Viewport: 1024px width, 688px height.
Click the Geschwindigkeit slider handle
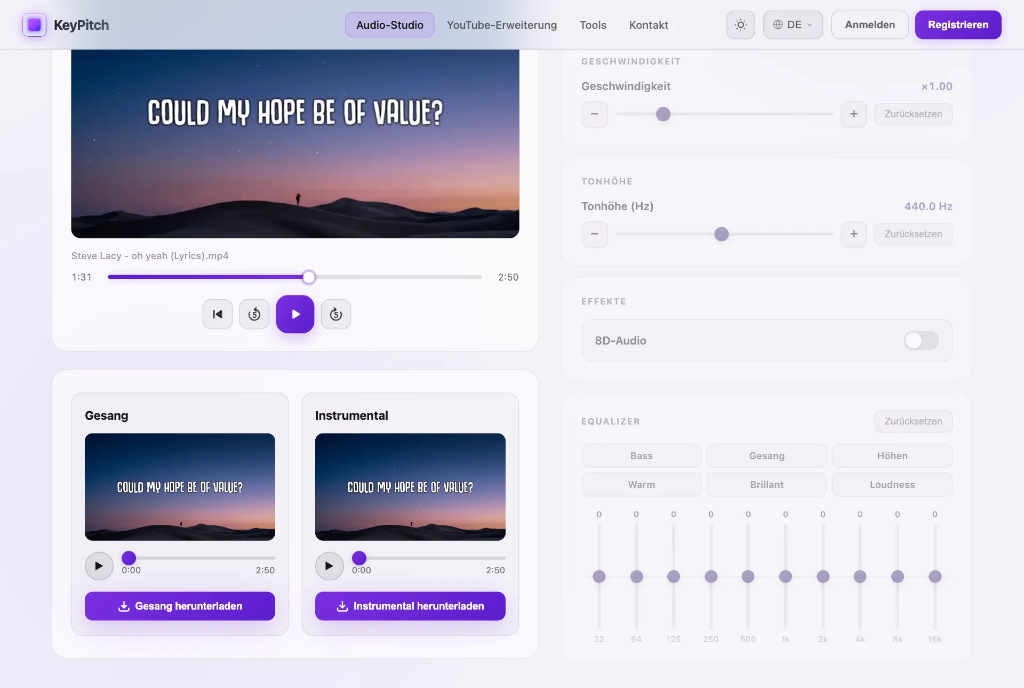coord(663,114)
